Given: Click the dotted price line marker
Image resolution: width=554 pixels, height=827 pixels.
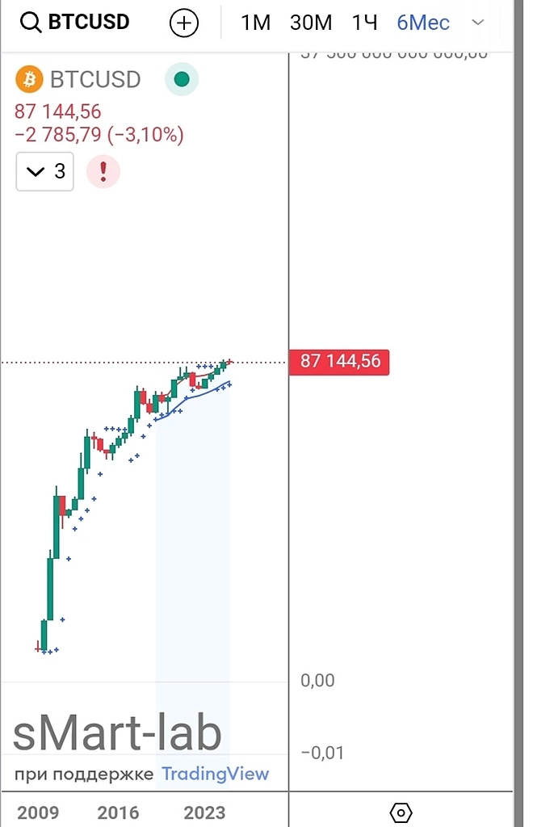Looking at the screenshot, I should pyautogui.click(x=97, y=362).
